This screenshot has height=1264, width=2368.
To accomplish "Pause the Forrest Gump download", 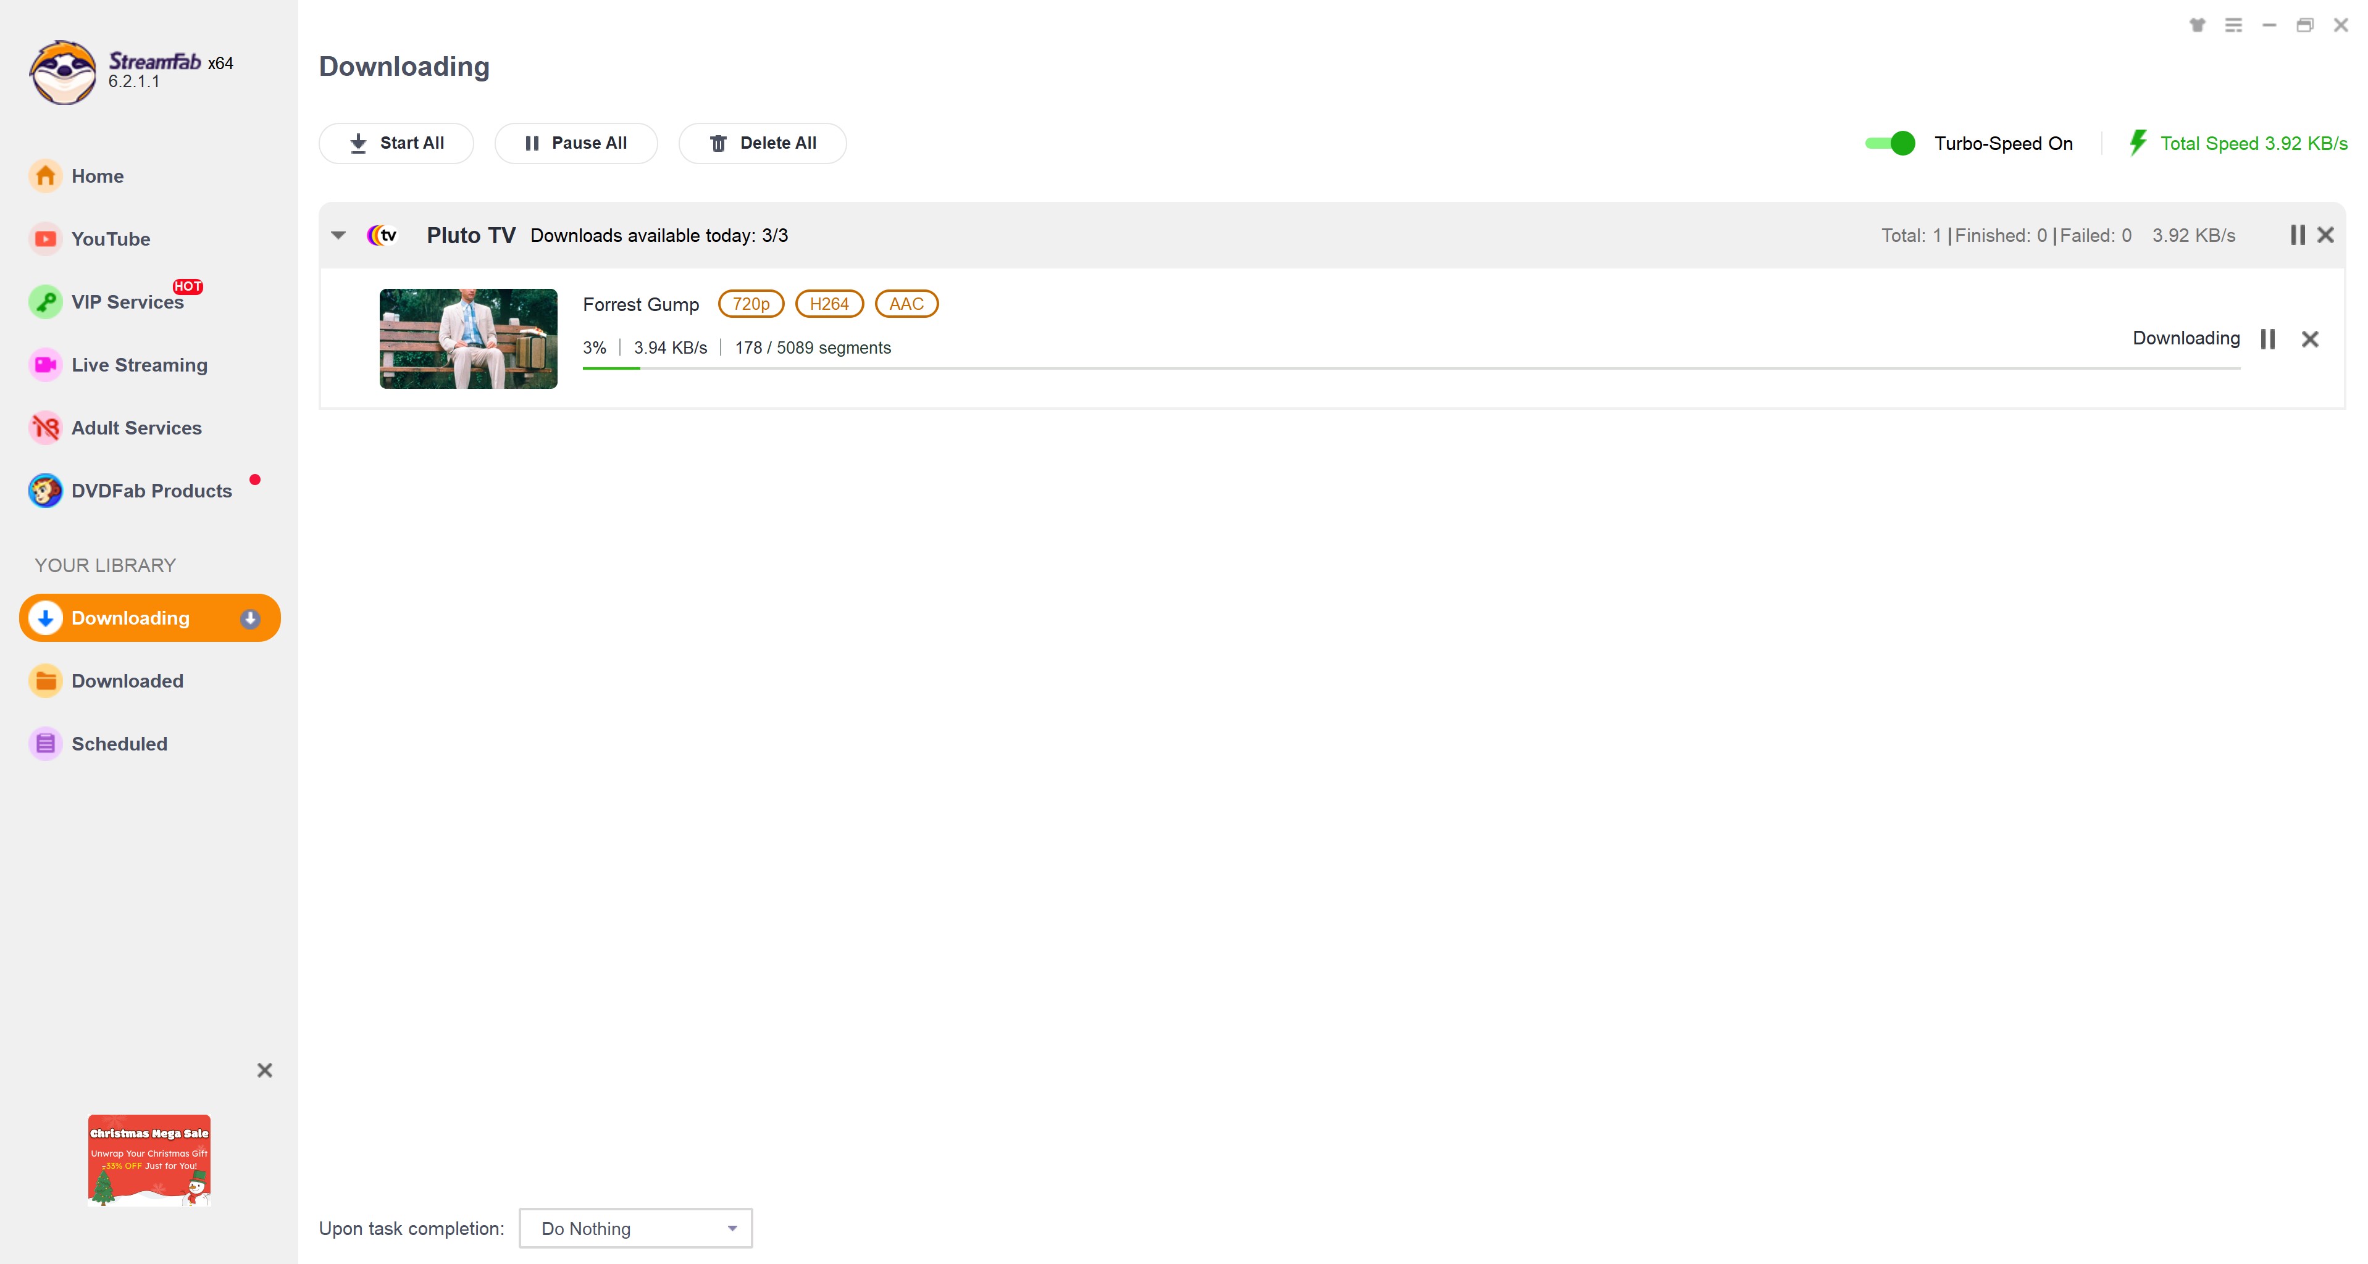I will coord(2268,339).
